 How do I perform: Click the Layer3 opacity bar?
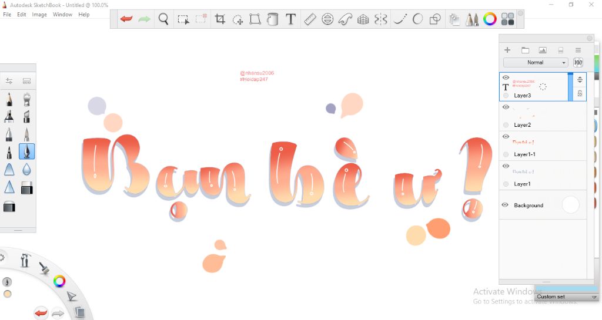(570, 87)
